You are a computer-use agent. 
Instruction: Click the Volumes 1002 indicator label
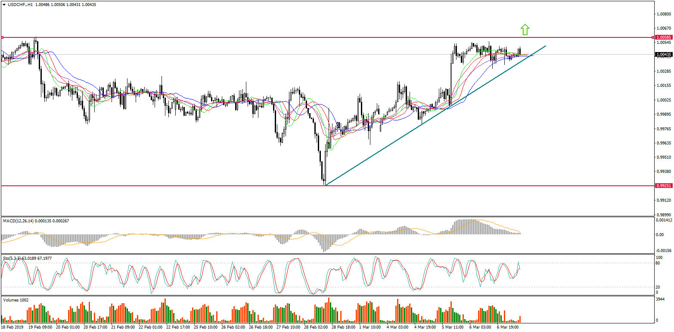(16, 300)
